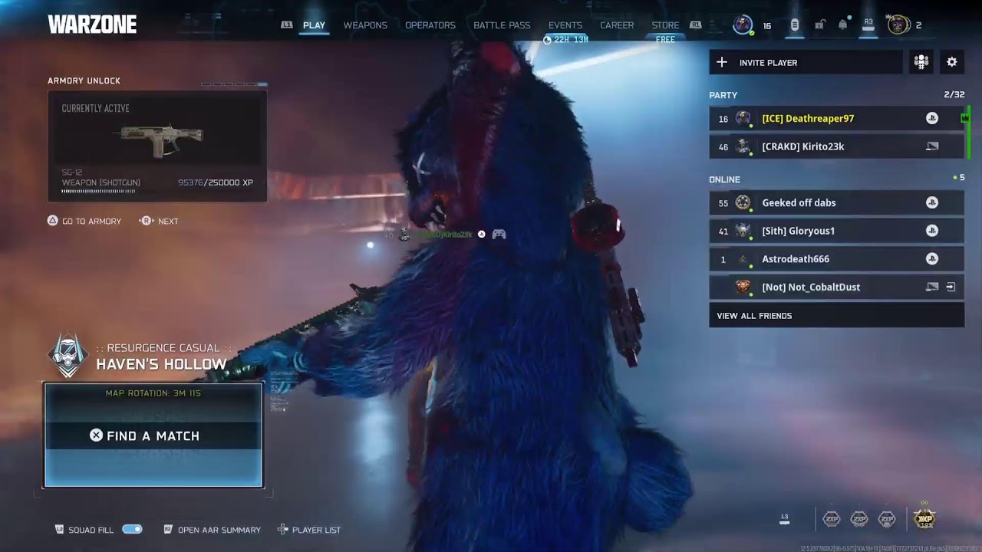982x552 pixels.
Task: Click the open padlock unlock icon
Action: click(x=819, y=25)
